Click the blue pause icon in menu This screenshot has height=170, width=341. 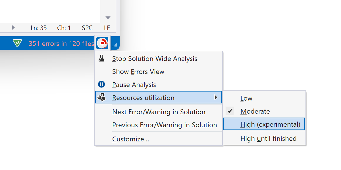pyautogui.click(x=101, y=84)
